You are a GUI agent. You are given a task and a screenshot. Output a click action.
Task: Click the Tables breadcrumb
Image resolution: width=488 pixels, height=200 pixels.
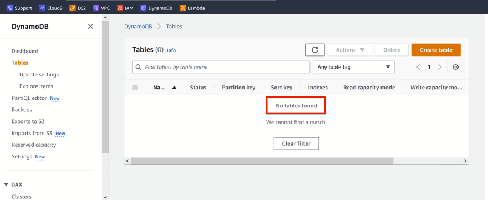pos(174,27)
